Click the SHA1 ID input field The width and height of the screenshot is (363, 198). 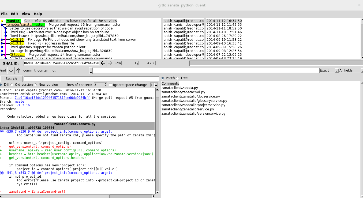click(61, 63)
